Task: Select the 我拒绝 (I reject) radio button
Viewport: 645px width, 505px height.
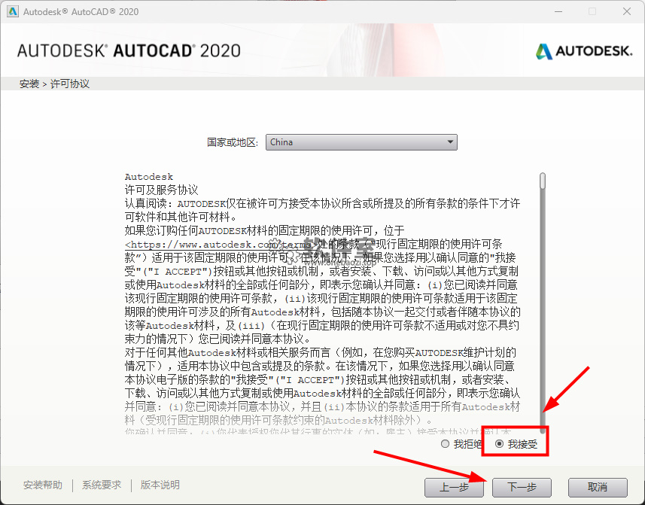Action: (445, 444)
